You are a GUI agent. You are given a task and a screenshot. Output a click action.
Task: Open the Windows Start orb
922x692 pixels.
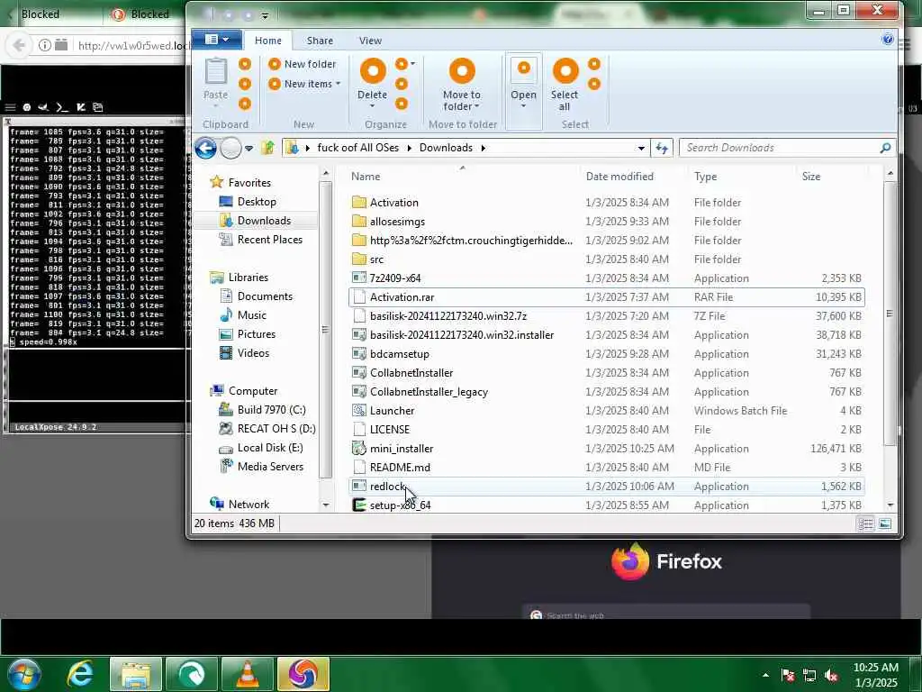[23, 674]
